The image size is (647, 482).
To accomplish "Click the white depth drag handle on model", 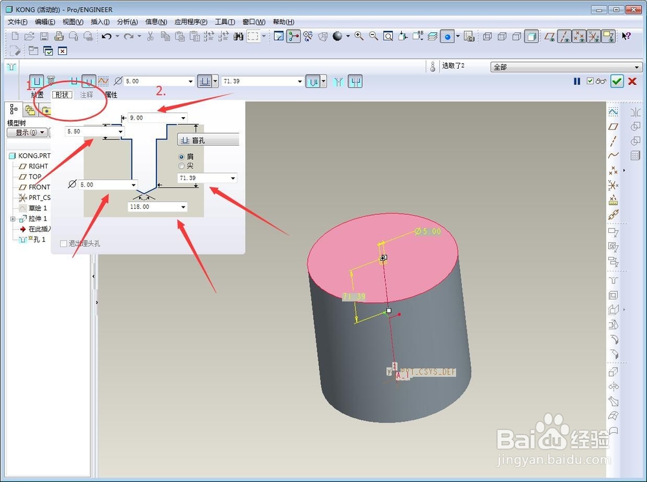I will click(389, 311).
